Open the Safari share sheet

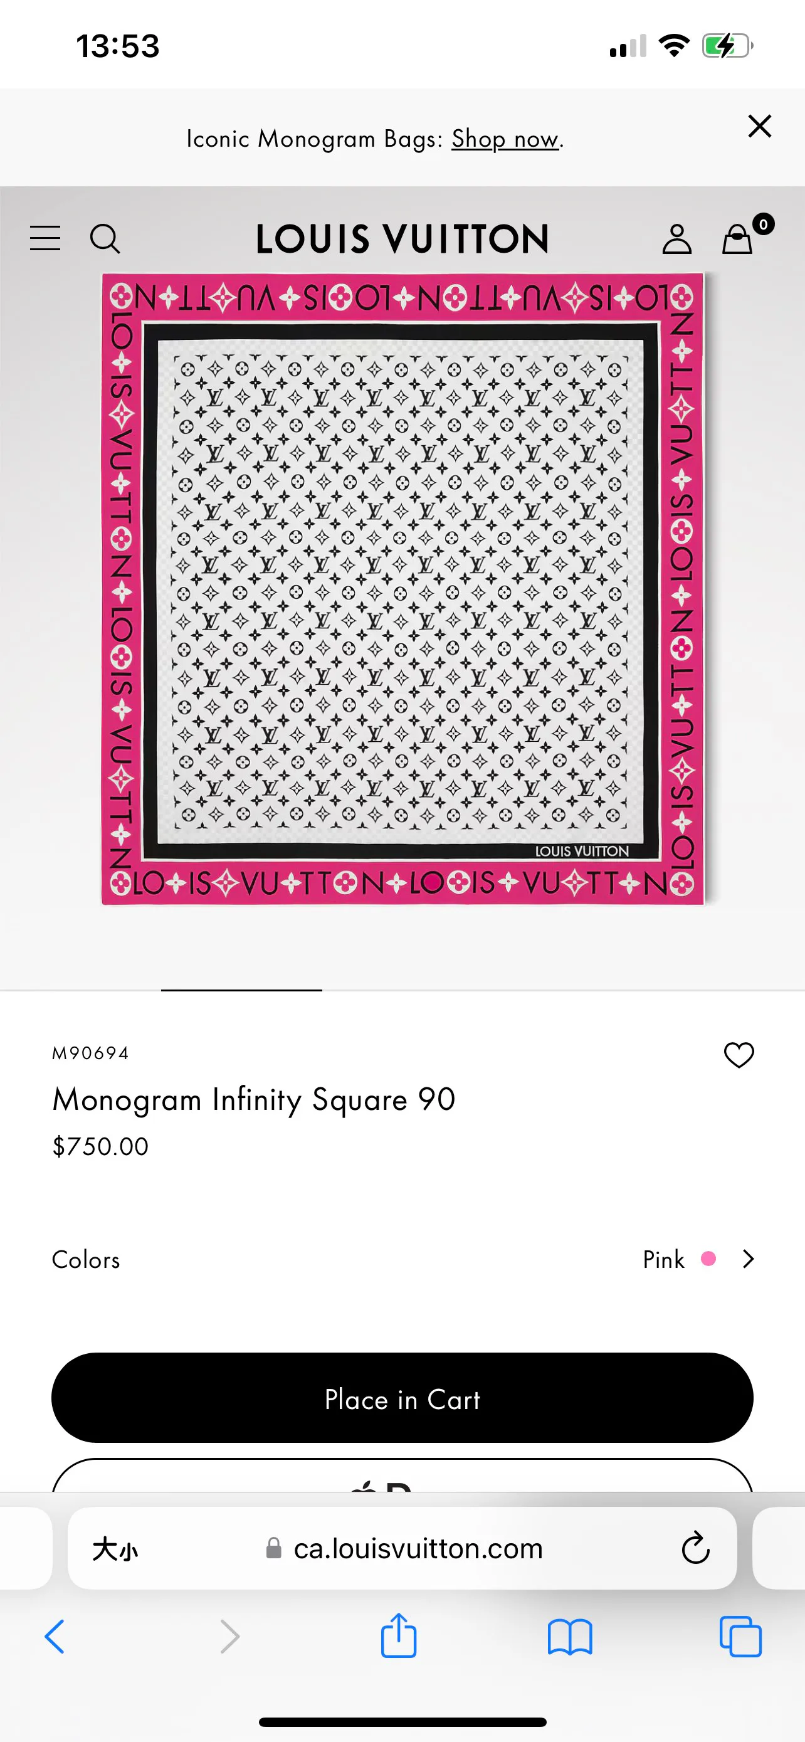point(398,1635)
